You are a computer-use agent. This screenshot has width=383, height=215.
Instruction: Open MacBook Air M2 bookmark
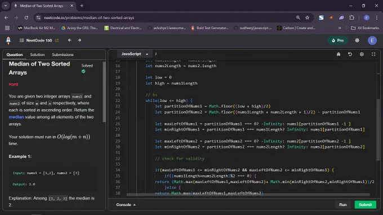pyautogui.click(x=37, y=28)
